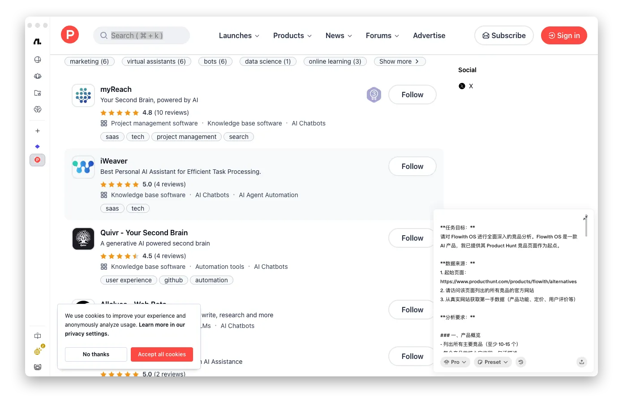This screenshot has width=623, height=410.
Task: Open iWeaver's AI Agent Automation category
Action: (268, 195)
